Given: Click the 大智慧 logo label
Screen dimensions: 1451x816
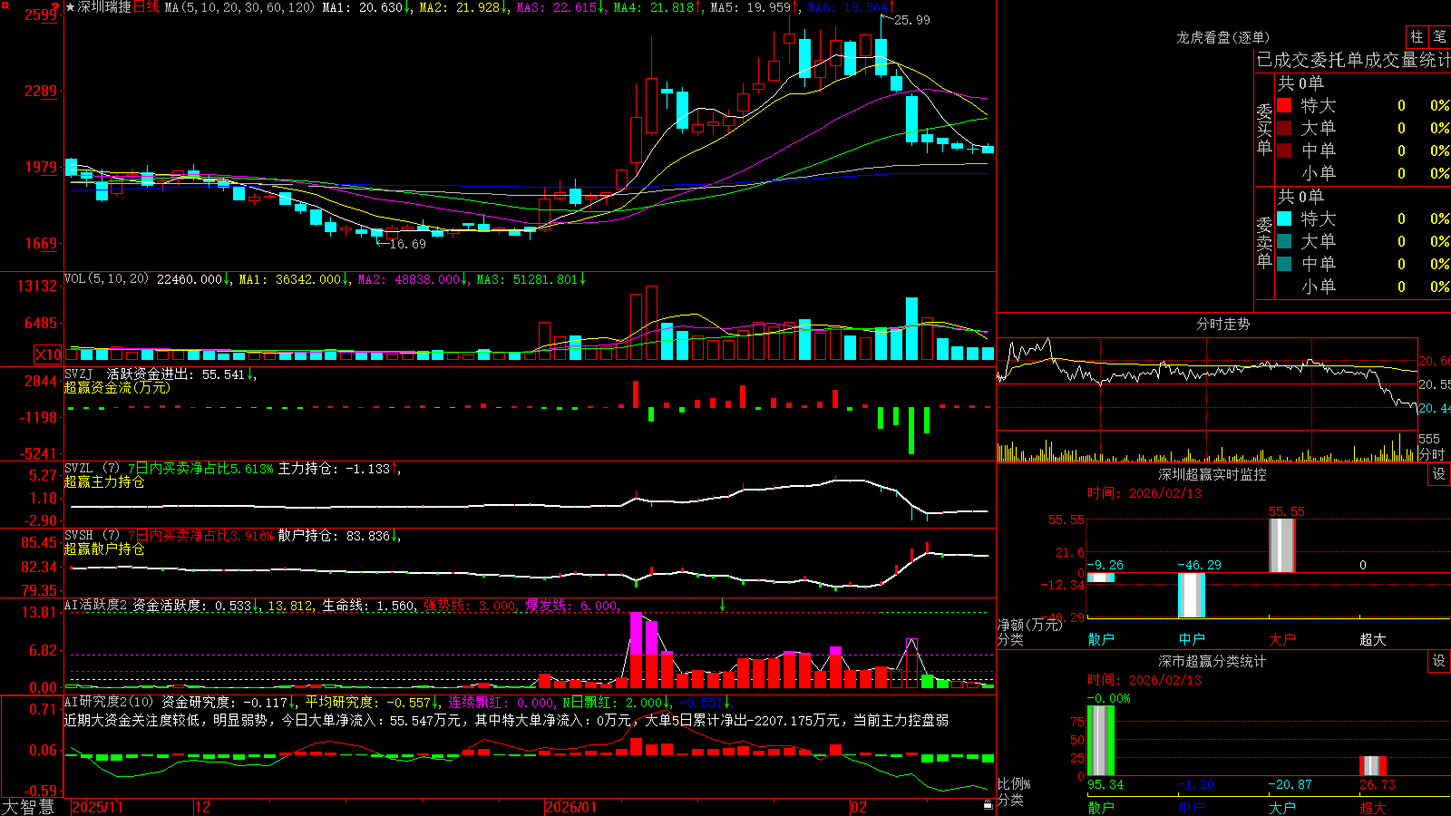Looking at the screenshot, I should point(28,807).
